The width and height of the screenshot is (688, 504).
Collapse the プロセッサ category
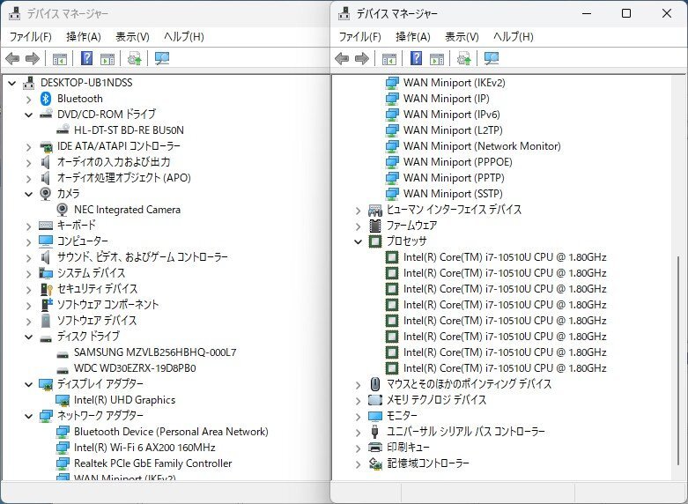point(358,241)
